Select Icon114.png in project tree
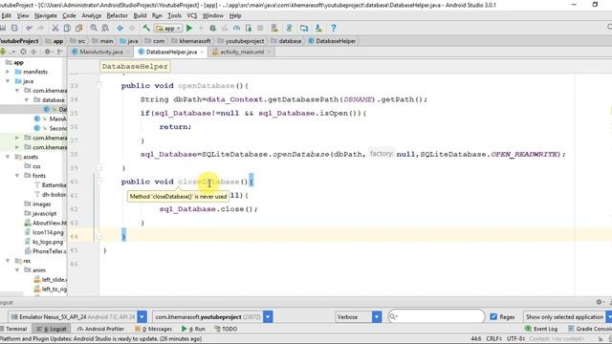Viewport: 612px width, 344px height. [44, 232]
